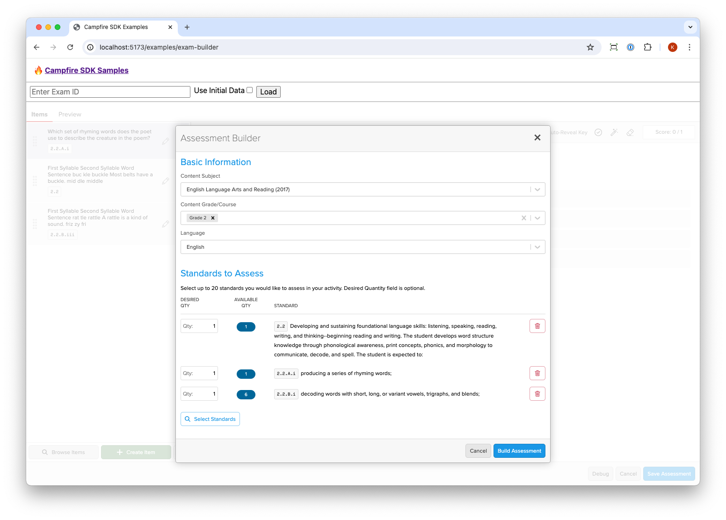Expand the Content Subject dropdown

[x=537, y=189]
